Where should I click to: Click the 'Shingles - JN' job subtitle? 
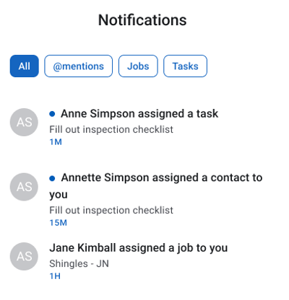(x=79, y=264)
